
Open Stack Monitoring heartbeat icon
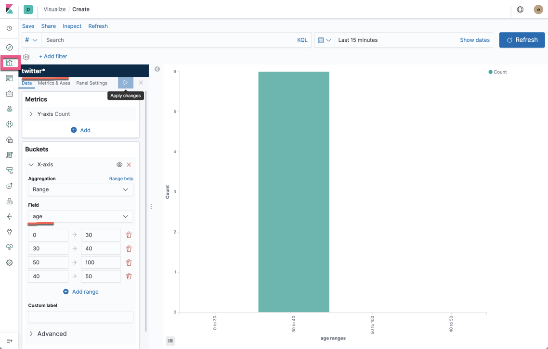[10, 247]
